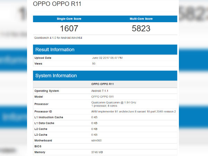The width and height of the screenshot is (208, 156).
Task: Select the Single-Core Score header
Action: tap(69, 19)
